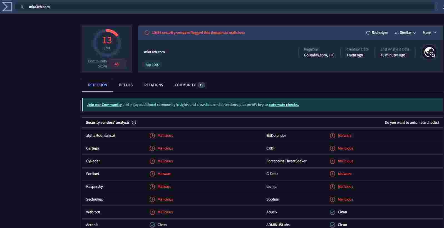Click the domain globe link icon
This screenshot has height=228, width=444.
(429, 52)
